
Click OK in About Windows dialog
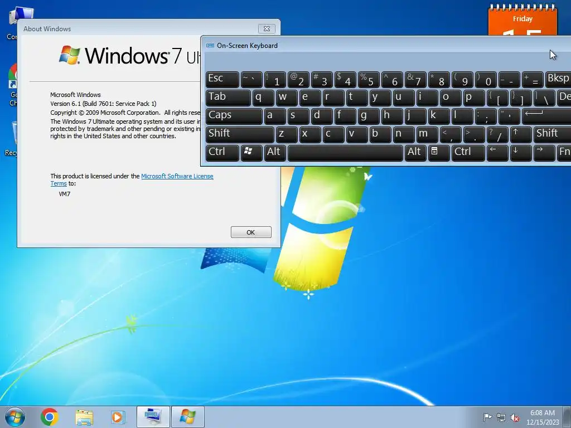251,232
